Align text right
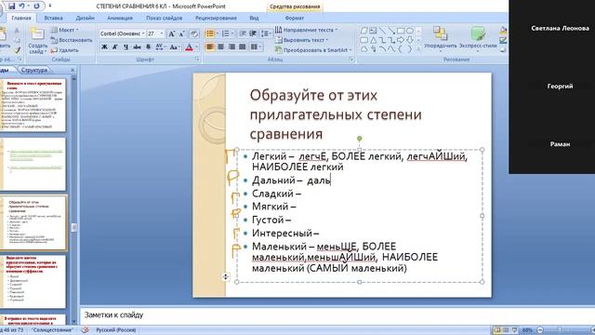 pyautogui.click(x=231, y=47)
